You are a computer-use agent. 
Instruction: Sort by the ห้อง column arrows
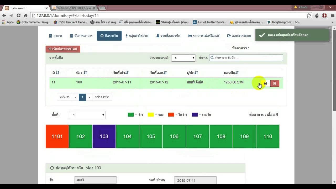coord(85,72)
